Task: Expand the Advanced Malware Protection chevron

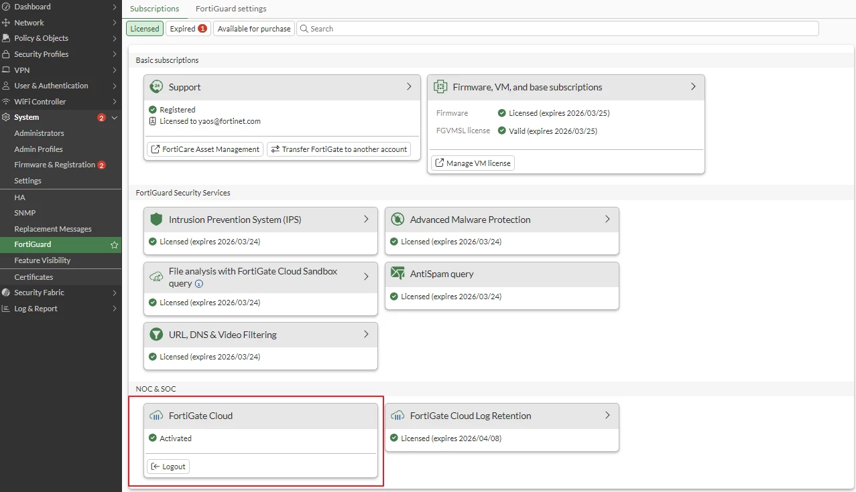Action: pyautogui.click(x=607, y=219)
